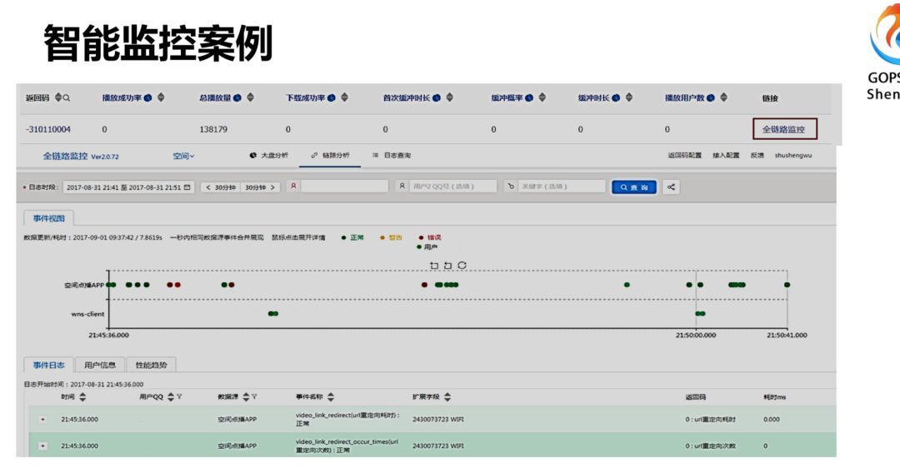Click the first red error dot on 空间点播APP timeline
This screenshot has height=473, width=900.
[x=169, y=285]
